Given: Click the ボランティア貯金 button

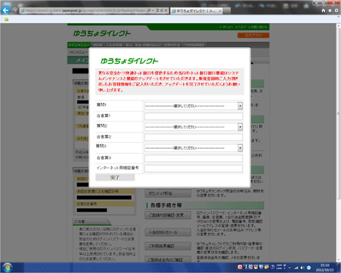Looking at the screenshot, I should click(168, 194).
